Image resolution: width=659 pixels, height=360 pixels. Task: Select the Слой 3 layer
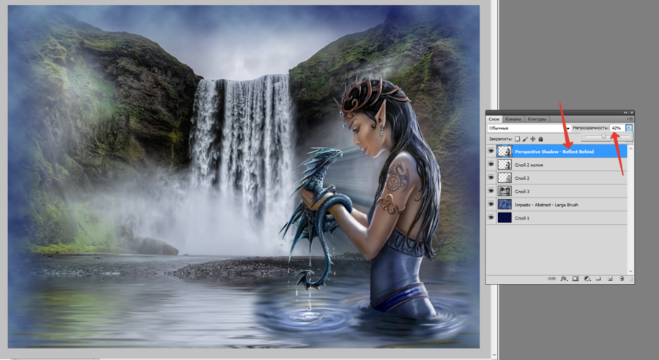coord(556,191)
